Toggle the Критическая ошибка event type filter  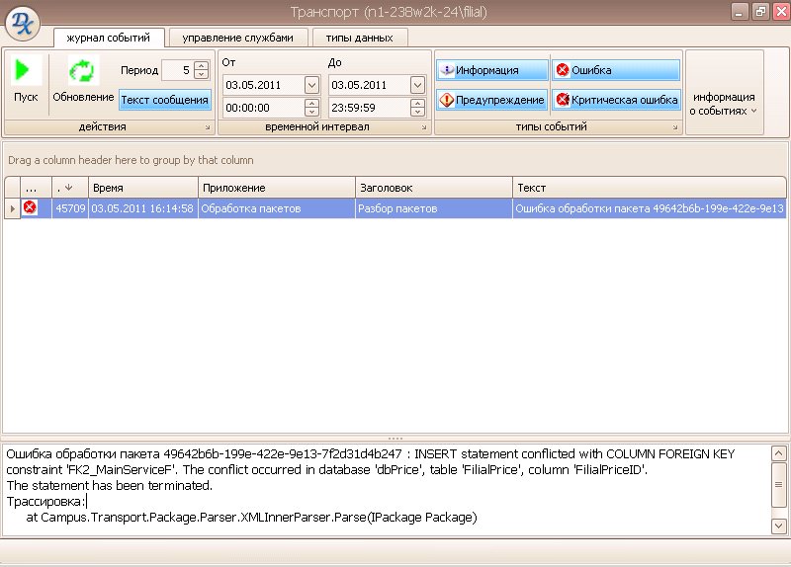[615, 100]
